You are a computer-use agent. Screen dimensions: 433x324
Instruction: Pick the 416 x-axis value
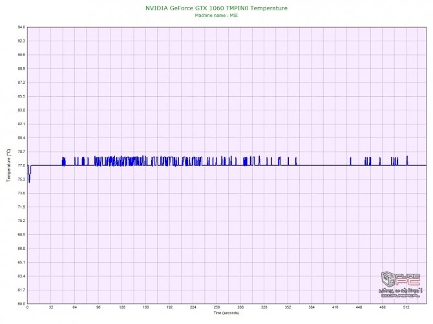(x=335, y=307)
